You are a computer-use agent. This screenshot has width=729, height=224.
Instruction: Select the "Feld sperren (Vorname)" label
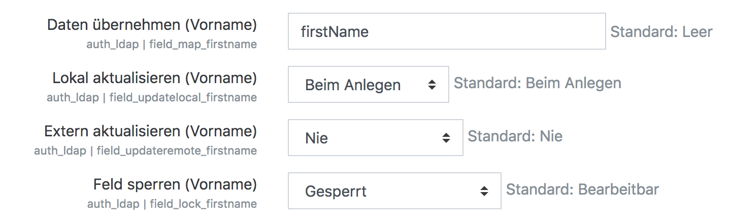pyautogui.click(x=175, y=184)
